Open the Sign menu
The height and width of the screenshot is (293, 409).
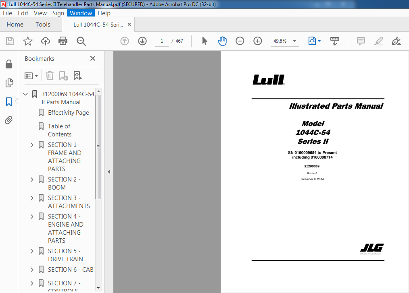58,13
